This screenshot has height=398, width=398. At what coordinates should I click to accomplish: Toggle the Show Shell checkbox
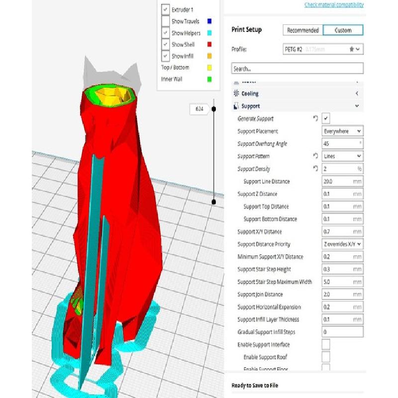tap(166, 44)
